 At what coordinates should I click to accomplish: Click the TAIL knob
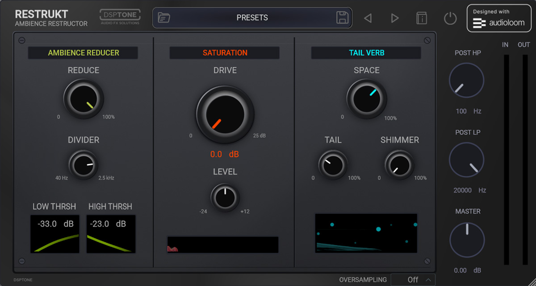333,165
